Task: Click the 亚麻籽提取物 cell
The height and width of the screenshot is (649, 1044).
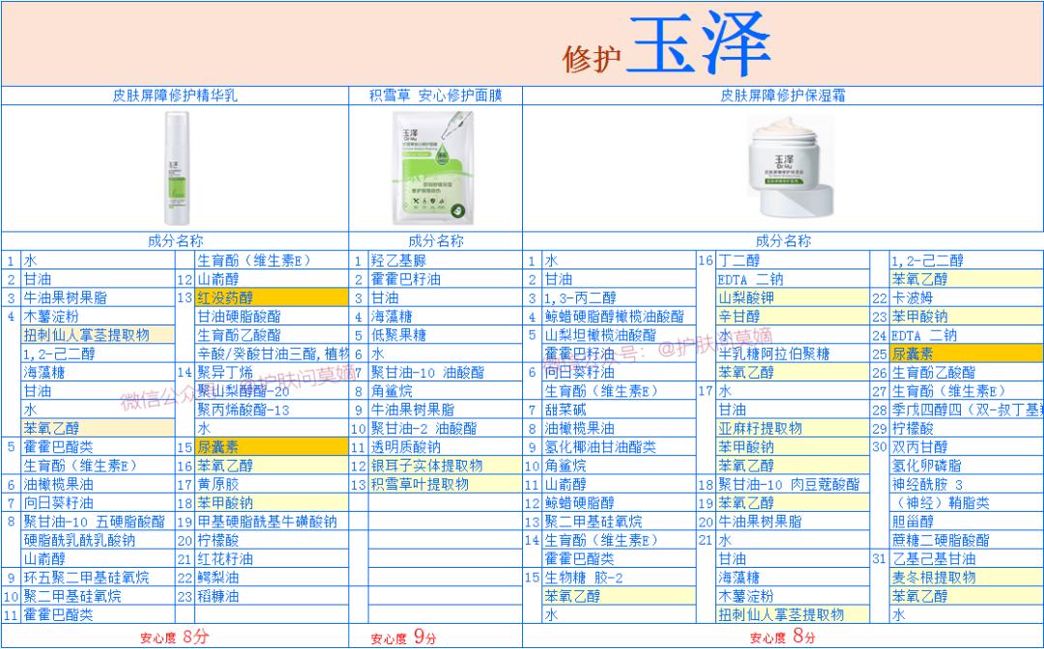Action: pyautogui.click(x=793, y=428)
